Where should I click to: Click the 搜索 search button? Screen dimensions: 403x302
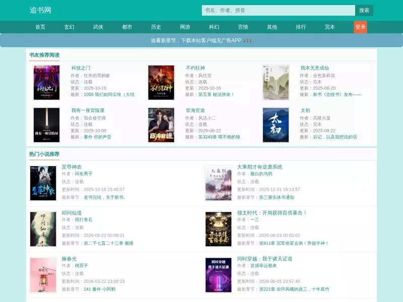[x=364, y=10]
